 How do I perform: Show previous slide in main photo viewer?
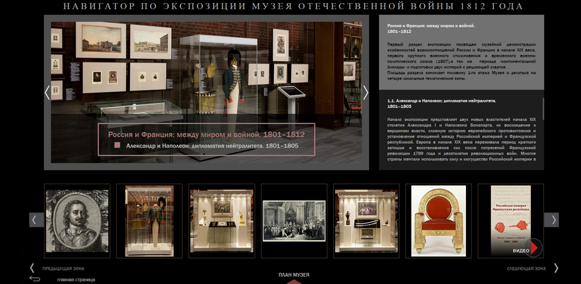(47, 93)
